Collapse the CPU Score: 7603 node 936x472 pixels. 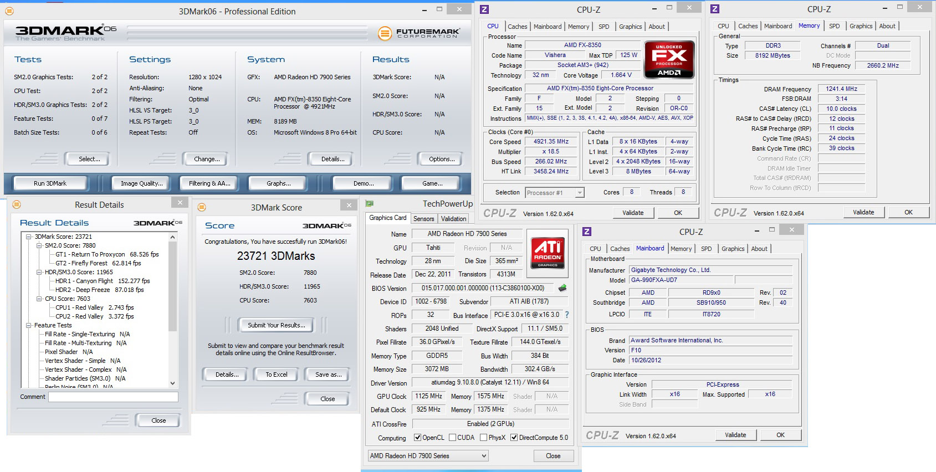39,299
